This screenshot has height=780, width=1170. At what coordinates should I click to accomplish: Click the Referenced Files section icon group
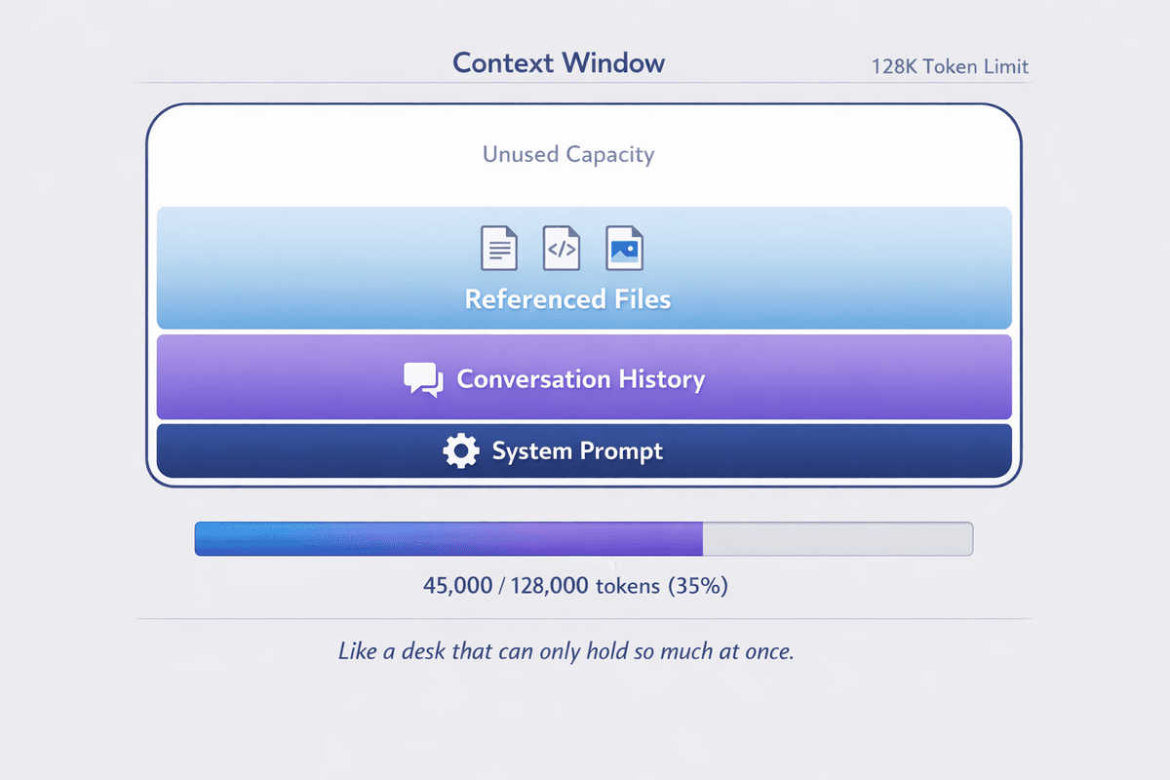[562, 247]
